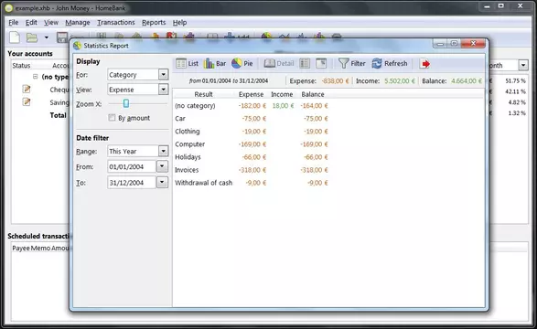Open the Range This Year dropdown
Image resolution: width=537 pixels, height=329 pixels.
tap(164, 151)
